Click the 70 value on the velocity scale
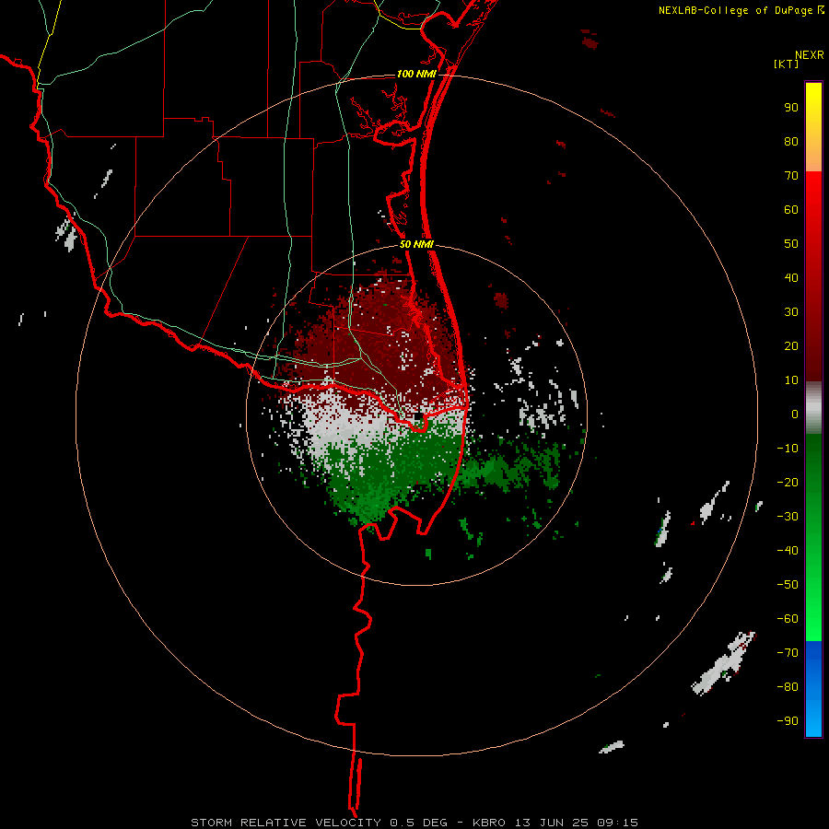 click(x=791, y=176)
